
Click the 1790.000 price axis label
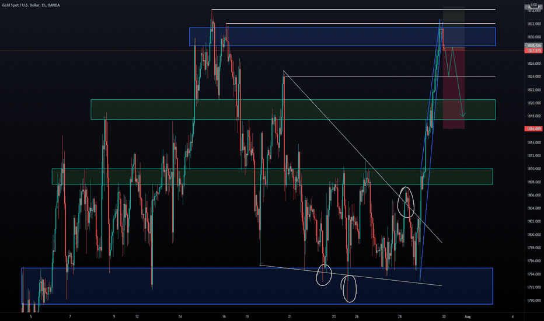point(534,301)
